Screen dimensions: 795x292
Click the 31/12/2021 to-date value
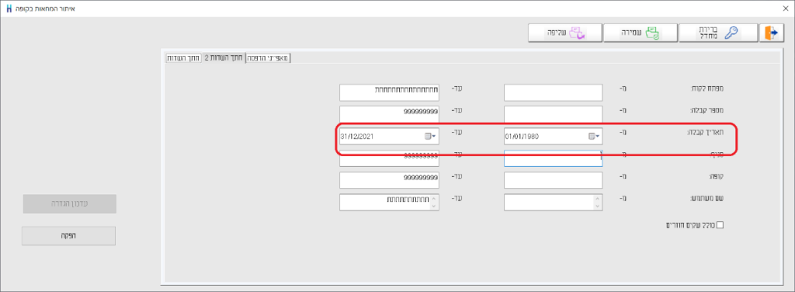coord(358,137)
